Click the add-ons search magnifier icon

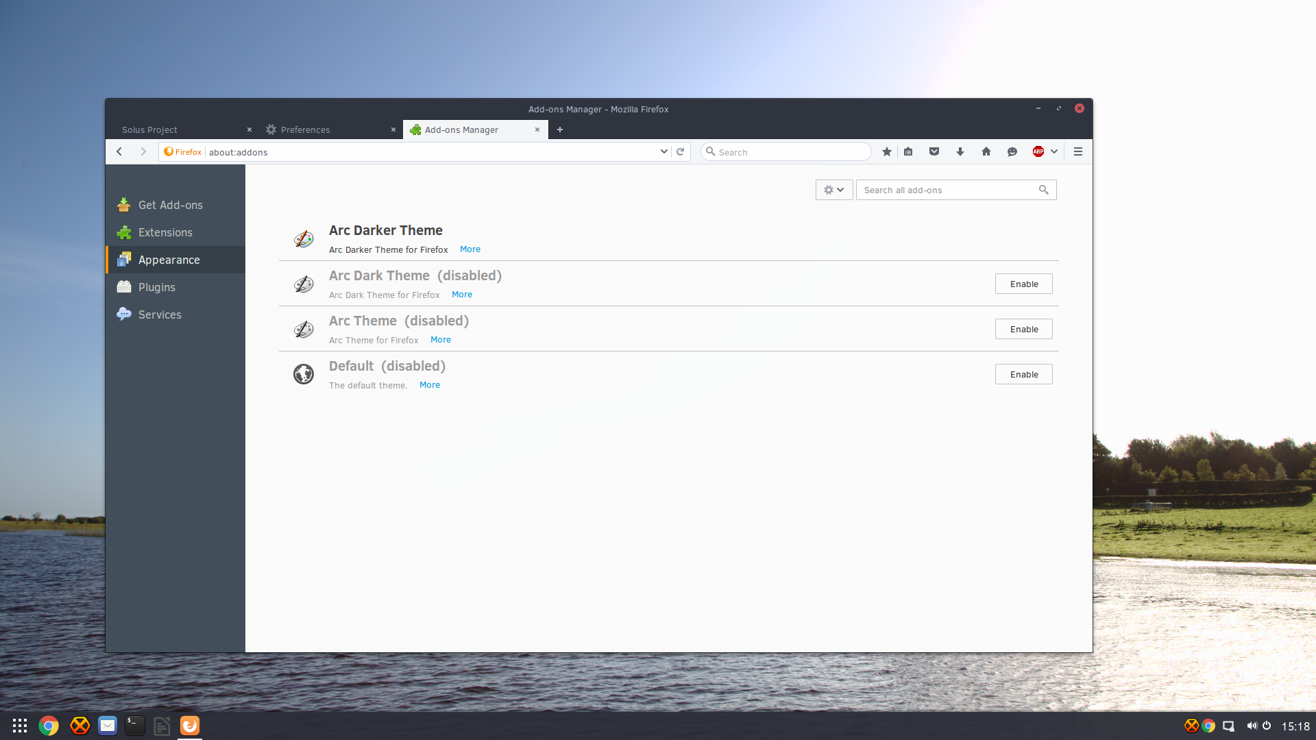click(x=1043, y=190)
